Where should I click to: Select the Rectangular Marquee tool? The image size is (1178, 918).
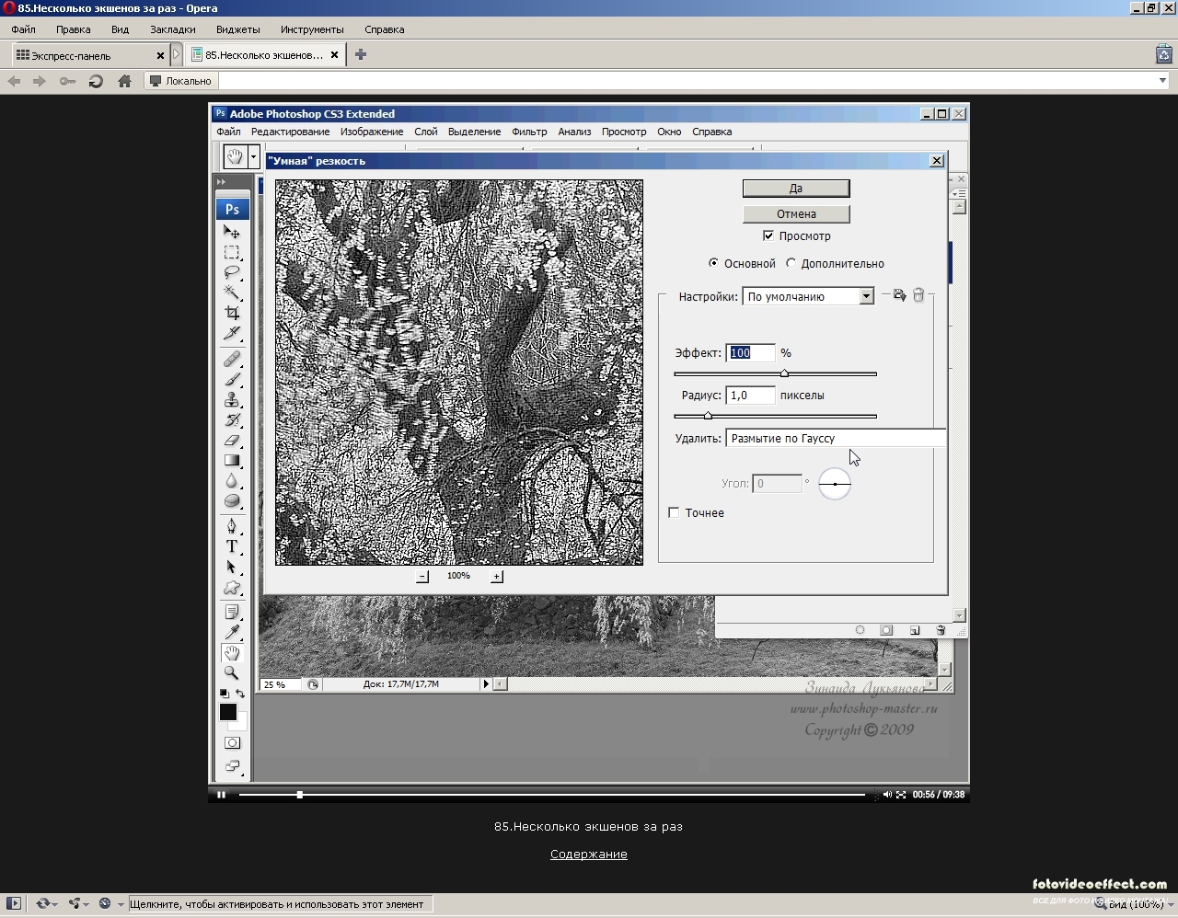pyautogui.click(x=232, y=252)
